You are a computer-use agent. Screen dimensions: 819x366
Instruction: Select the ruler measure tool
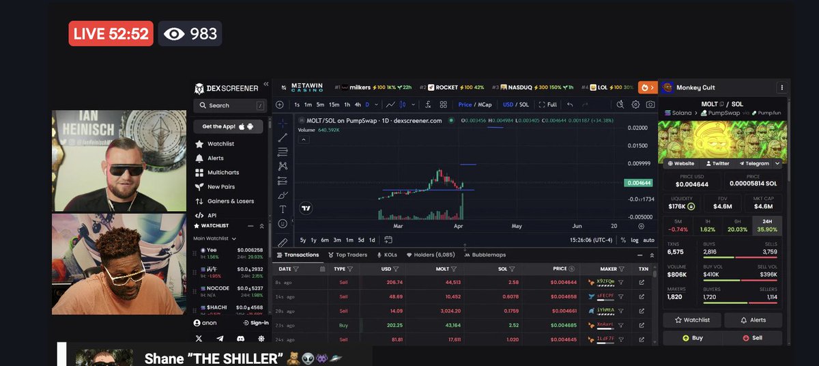tap(283, 242)
